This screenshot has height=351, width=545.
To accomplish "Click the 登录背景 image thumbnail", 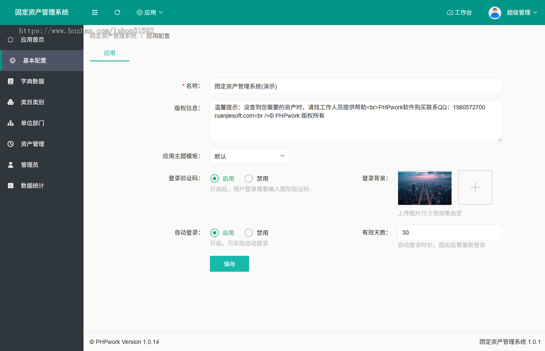I will pyautogui.click(x=425, y=188).
